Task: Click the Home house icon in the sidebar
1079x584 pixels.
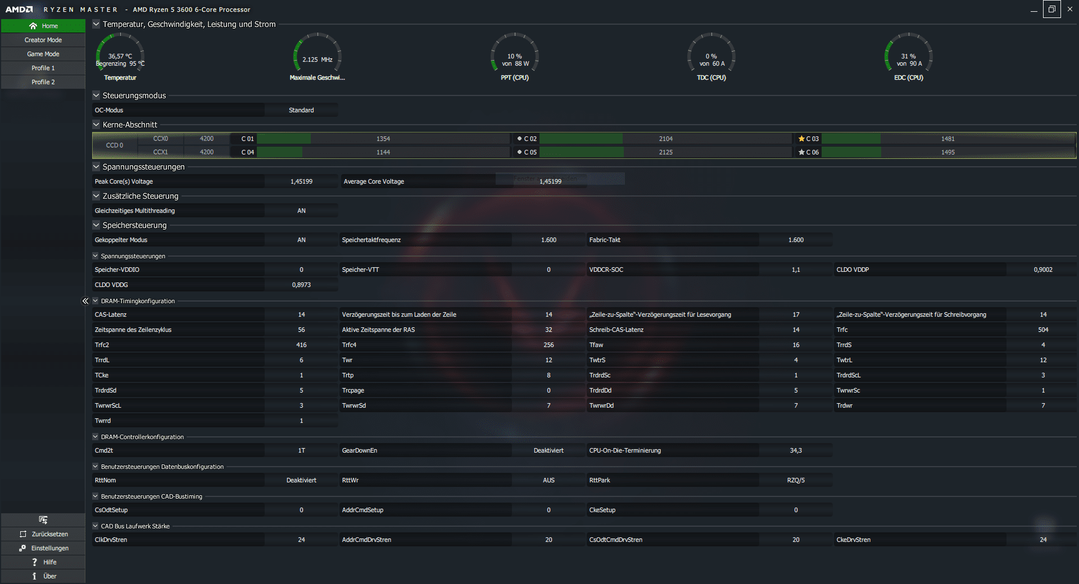Action: 33,26
